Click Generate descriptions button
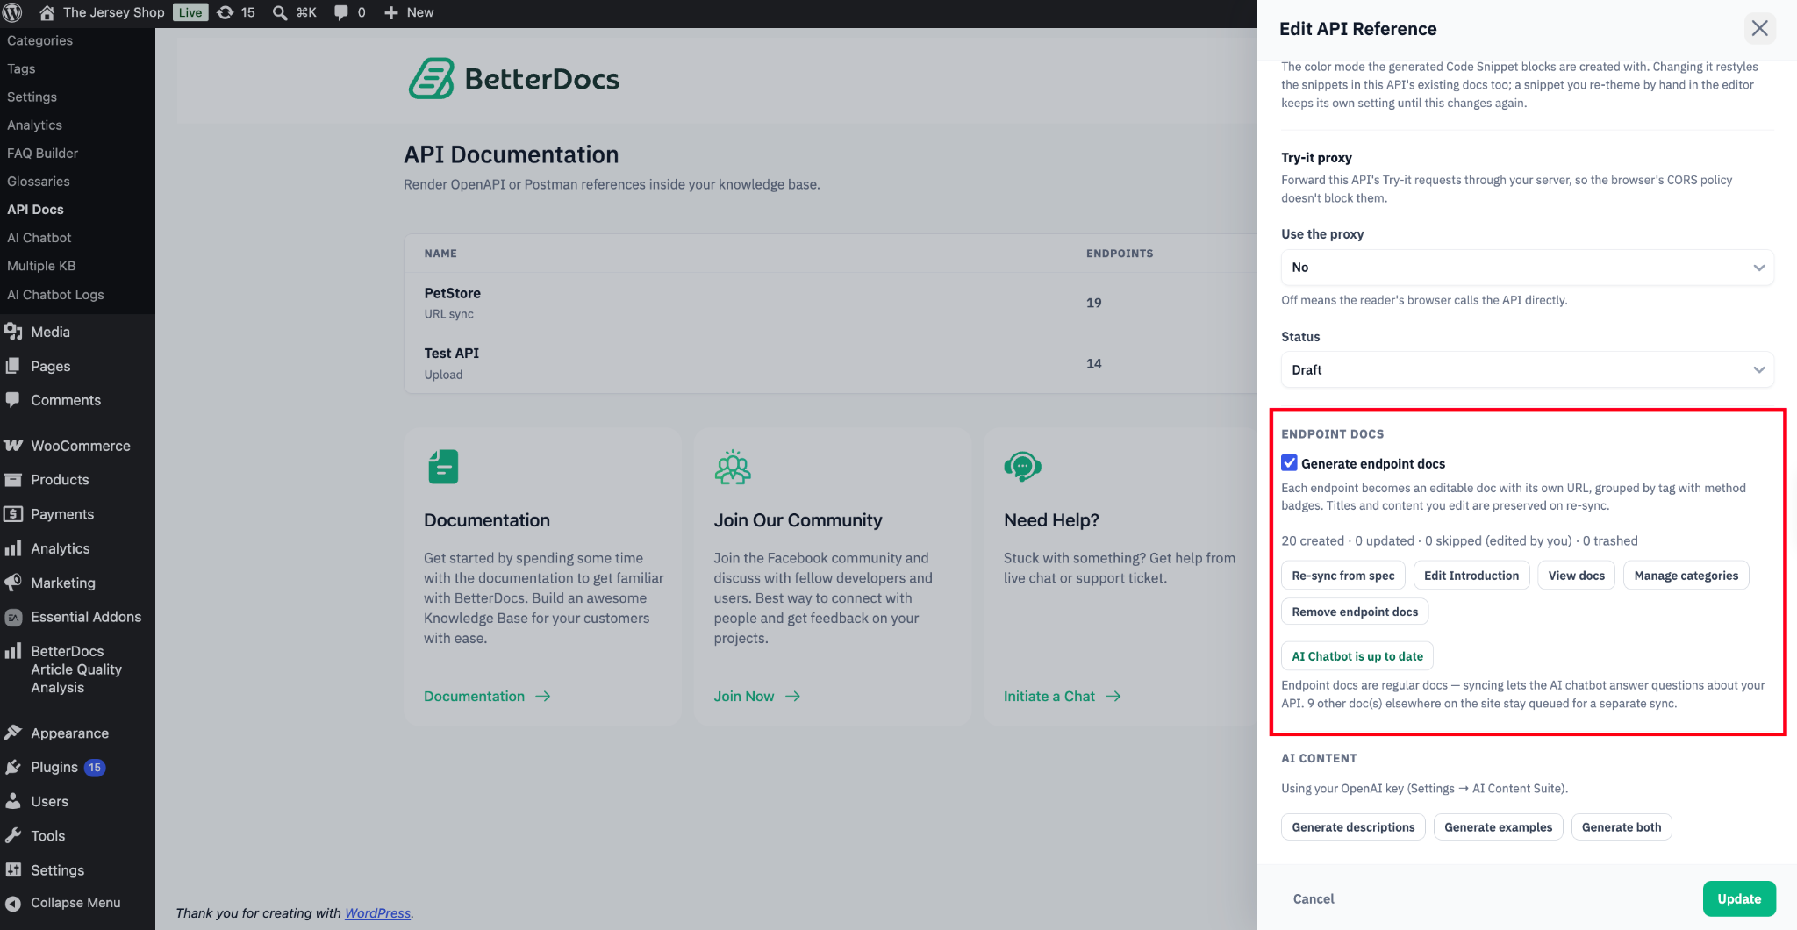Viewport: 1797px width, 930px height. pos(1353,827)
